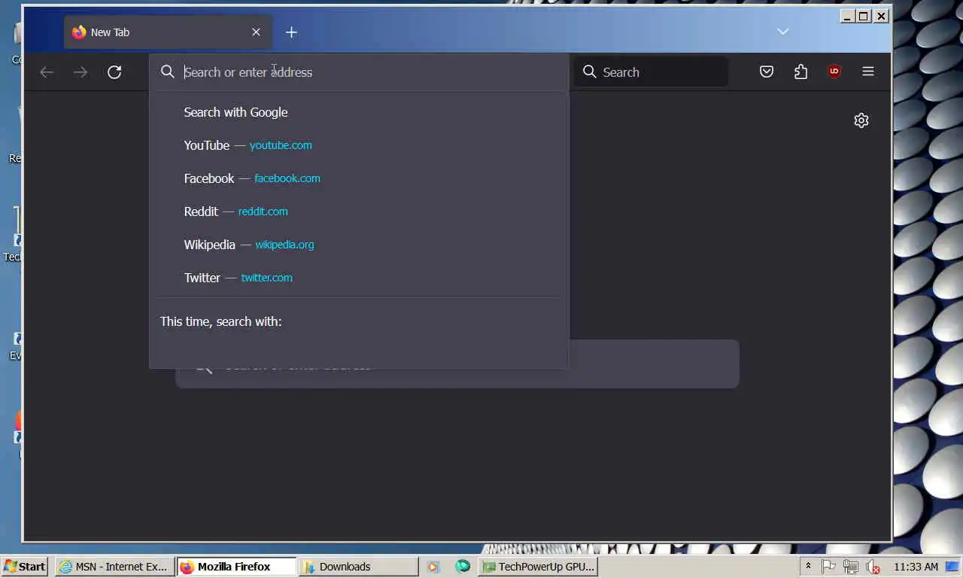Image resolution: width=963 pixels, height=578 pixels.
Task: Switch to MSN Internet Explorer taskbar item
Action: pos(115,567)
